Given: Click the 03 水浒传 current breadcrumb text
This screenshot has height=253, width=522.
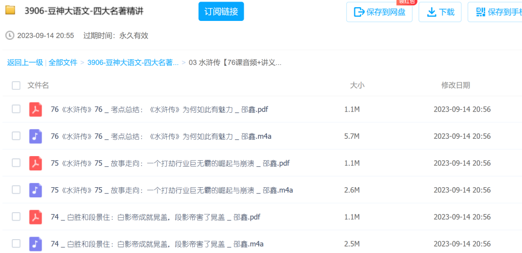Looking at the screenshot, I should coord(235,62).
